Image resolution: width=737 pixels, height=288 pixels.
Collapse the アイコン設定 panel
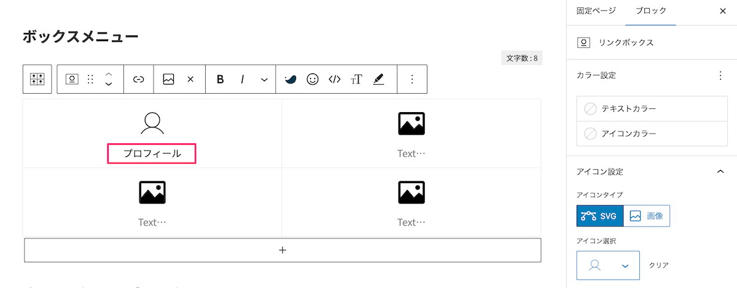(720, 172)
